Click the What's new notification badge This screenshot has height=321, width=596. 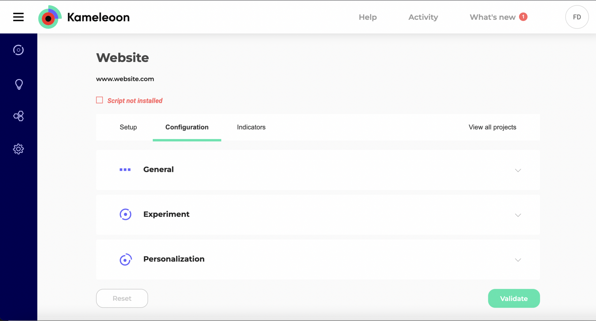tap(523, 17)
